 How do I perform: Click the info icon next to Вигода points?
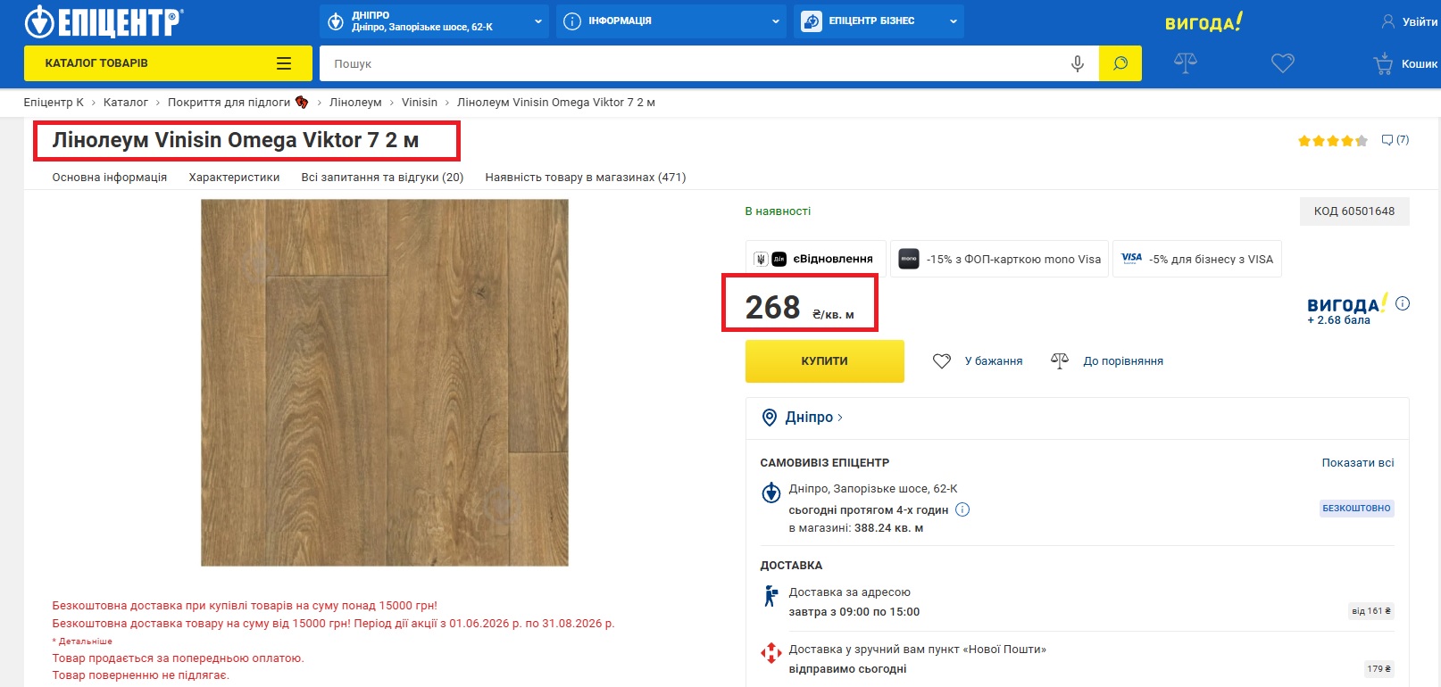click(1403, 303)
